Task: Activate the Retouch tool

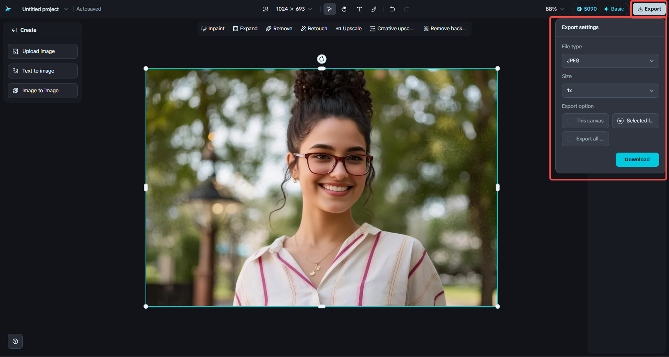Action: click(x=314, y=28)
